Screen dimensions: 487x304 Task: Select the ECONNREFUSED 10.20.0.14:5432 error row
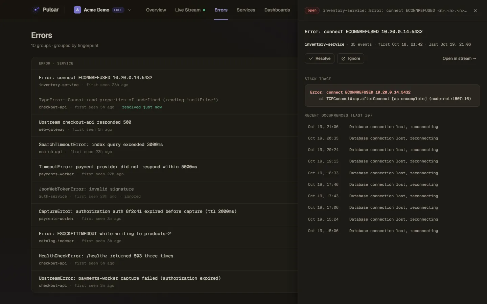coord(164,81)
